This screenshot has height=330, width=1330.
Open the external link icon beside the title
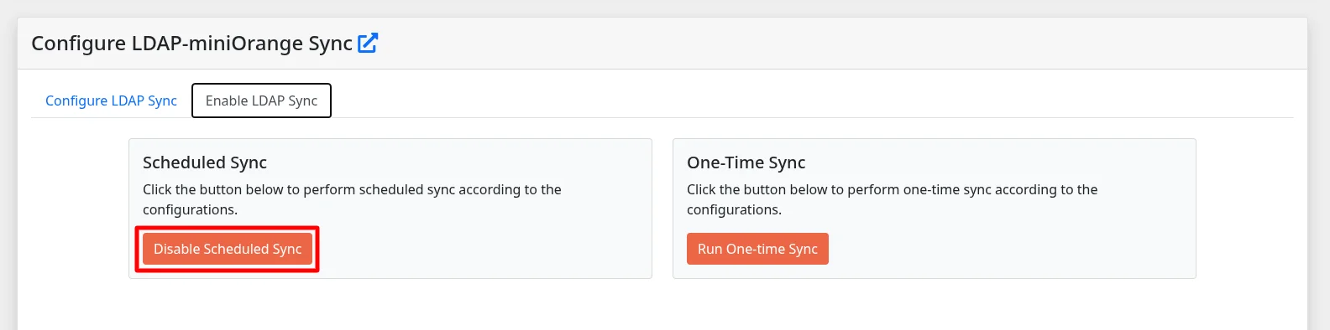pos(368,43)
